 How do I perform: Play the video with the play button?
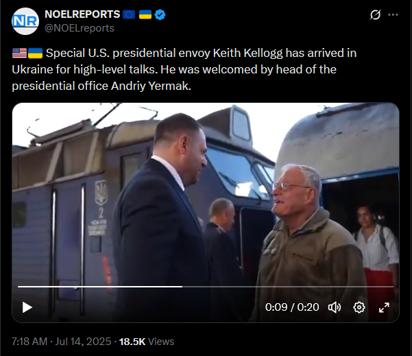tap(27, 307)
